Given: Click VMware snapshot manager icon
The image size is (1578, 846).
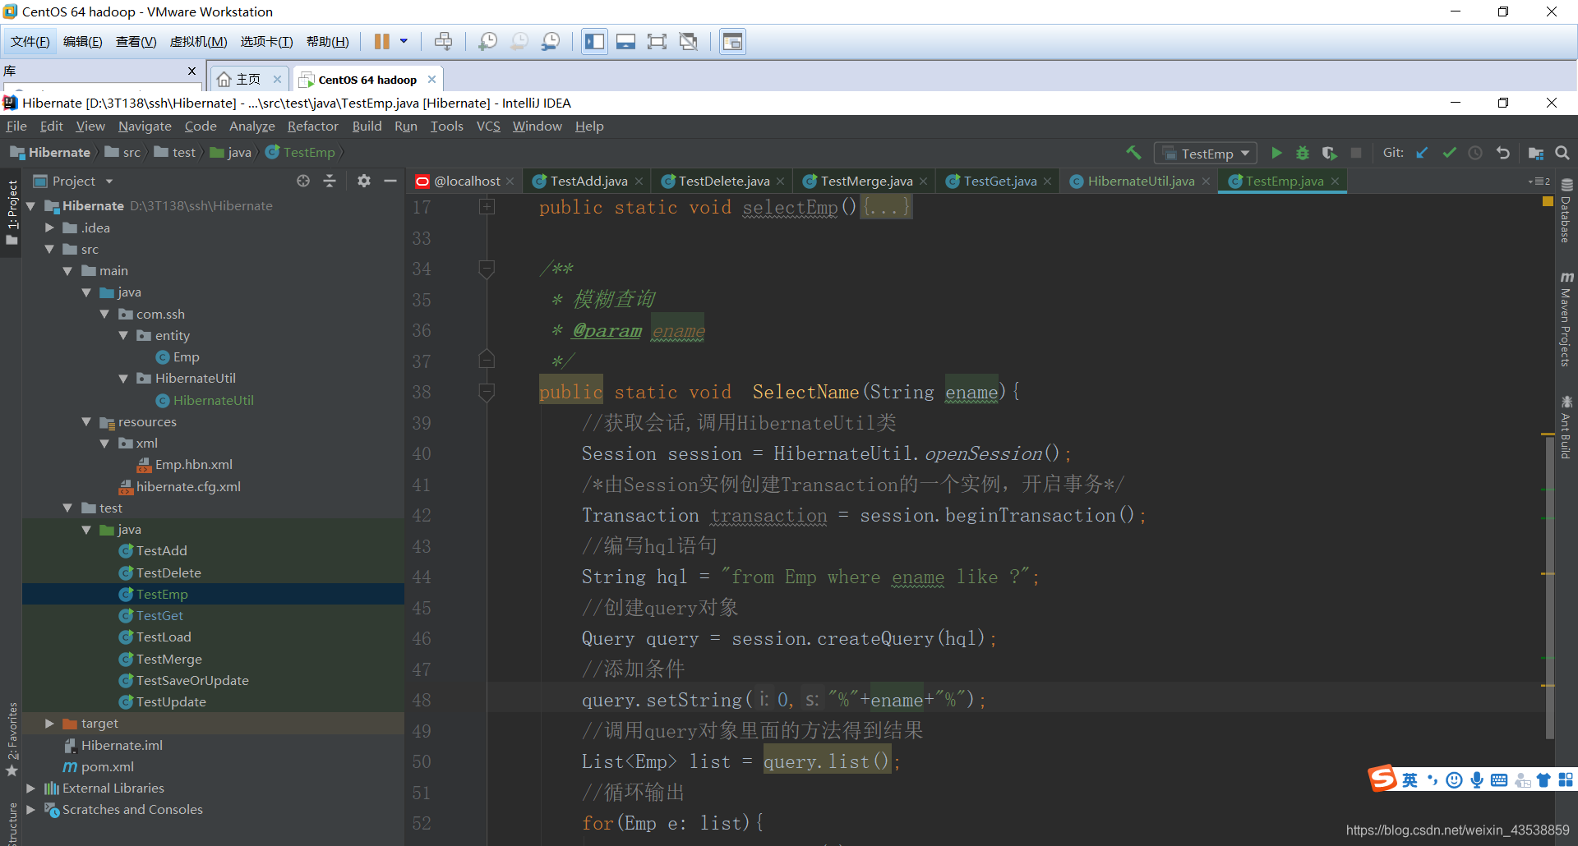Looking at the screenshot, I should [551, 41].
